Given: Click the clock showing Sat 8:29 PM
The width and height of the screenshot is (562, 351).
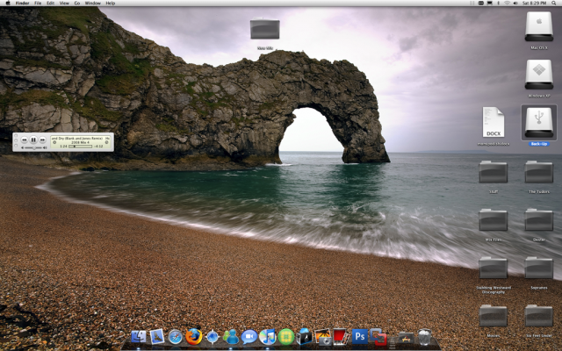Looking at the screenshot, I should 534,3.
